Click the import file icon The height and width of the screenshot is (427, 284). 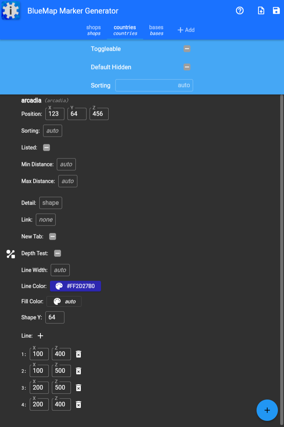pos(261,11)
